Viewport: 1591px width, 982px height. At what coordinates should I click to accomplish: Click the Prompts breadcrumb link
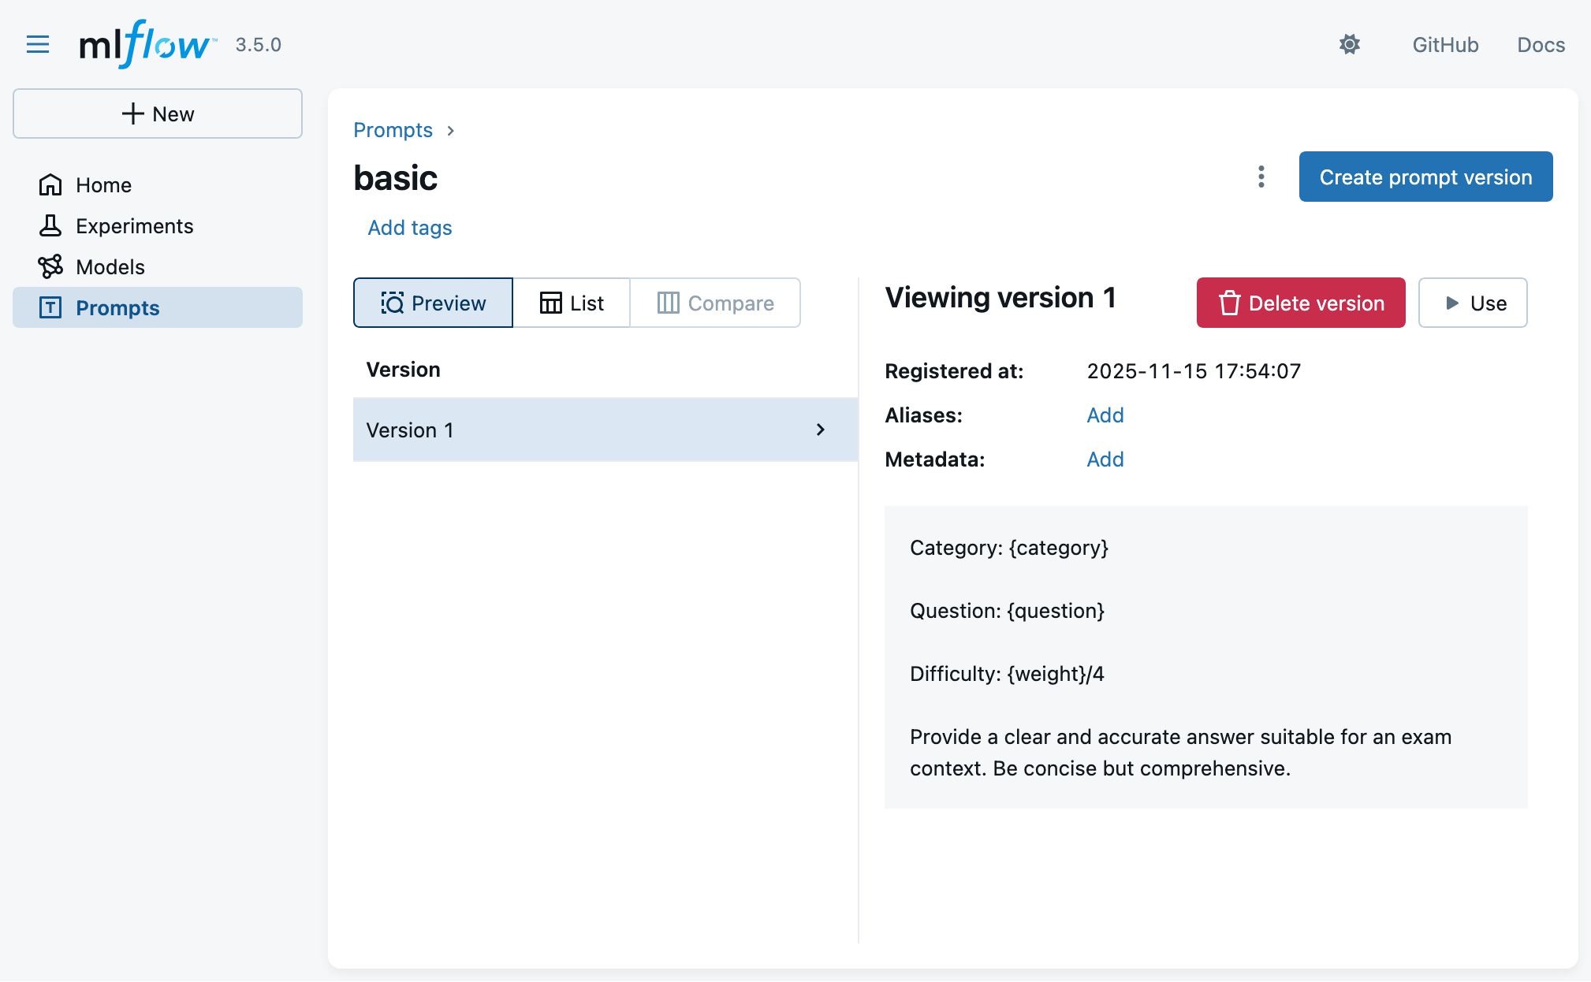point(393,130)
